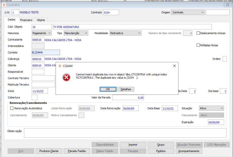Expand the Tipo dropdown showing Manutenção
Screen dimensions: 233x157
tap(76, 33)
